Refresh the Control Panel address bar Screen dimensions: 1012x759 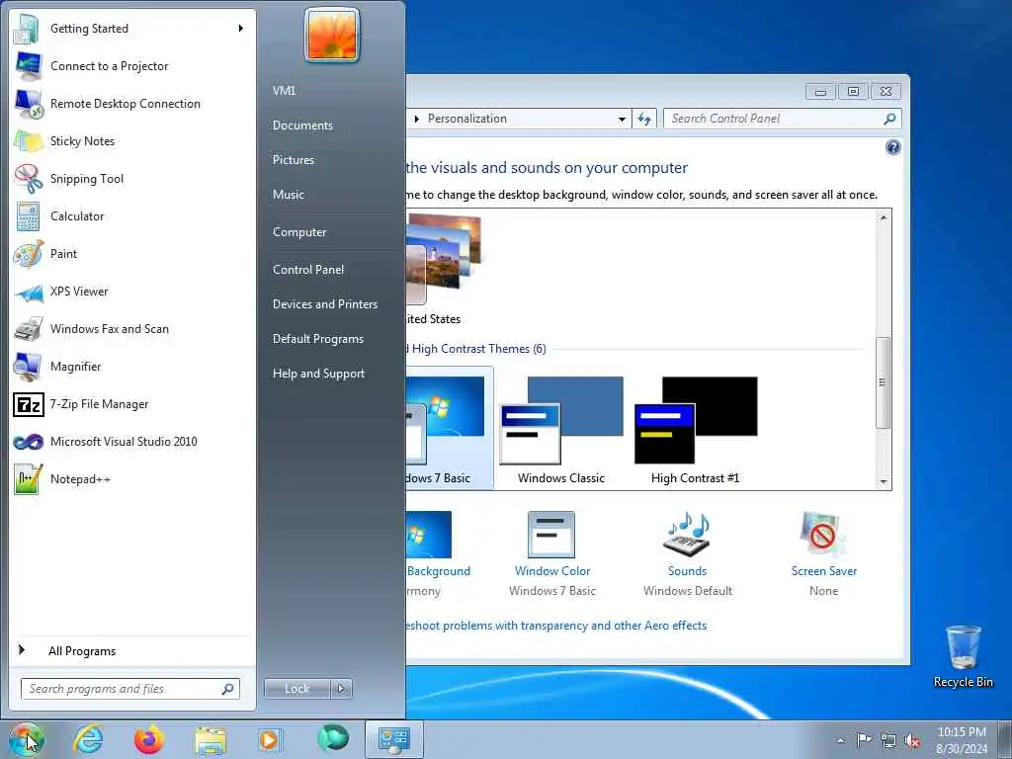[x=644, y=119]
